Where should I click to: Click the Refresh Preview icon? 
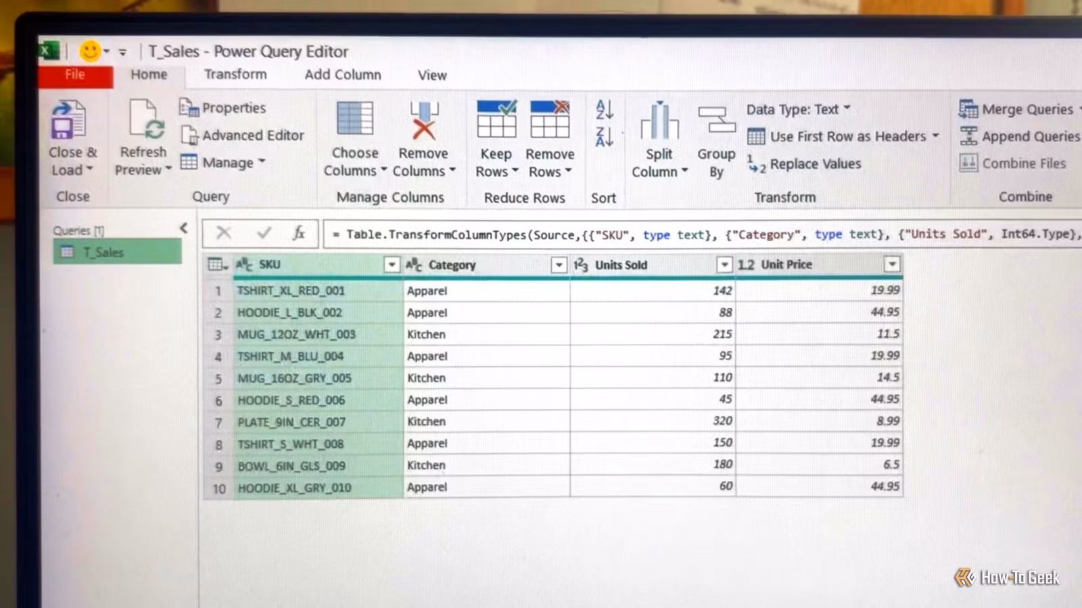pos(145,120)
